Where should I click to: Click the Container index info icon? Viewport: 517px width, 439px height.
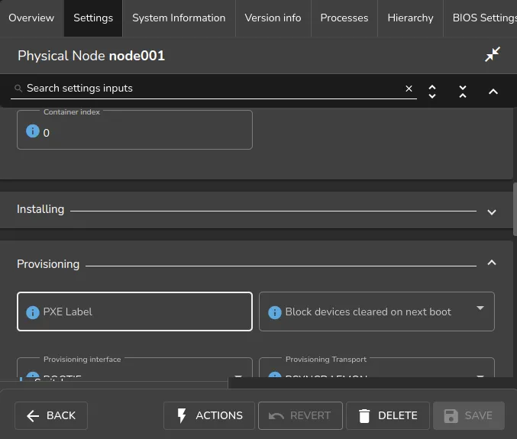click(33, 131)
